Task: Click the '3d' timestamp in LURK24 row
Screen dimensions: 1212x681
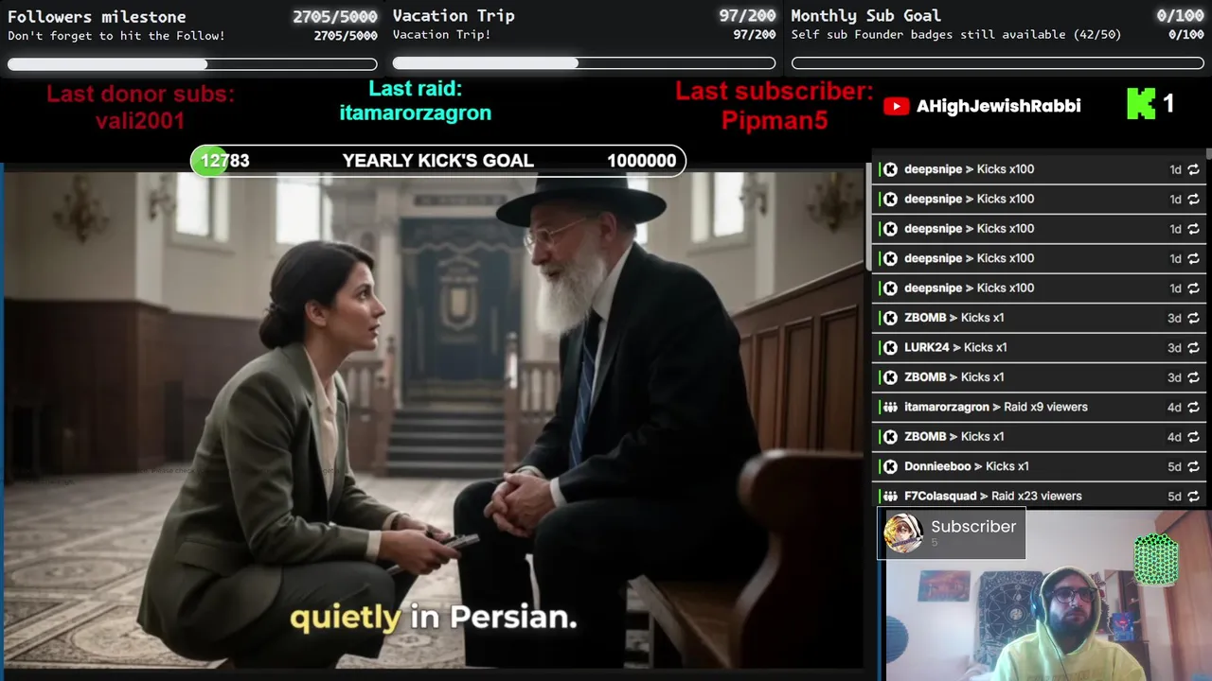Action: click(x=1174, y=347)
